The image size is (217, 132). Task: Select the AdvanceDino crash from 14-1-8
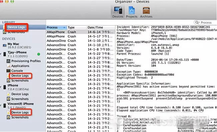[x=80, y=49]
